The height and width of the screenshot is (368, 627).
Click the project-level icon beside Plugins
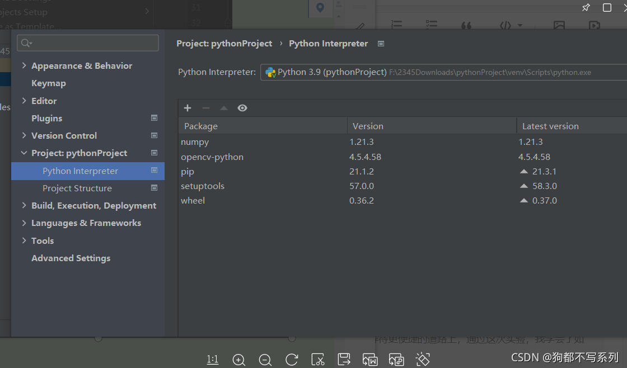point(154,118)
